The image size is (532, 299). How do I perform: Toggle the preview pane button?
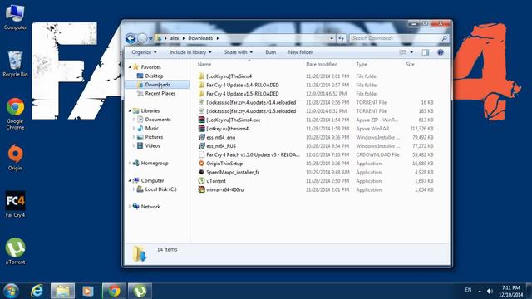[425, 52]
